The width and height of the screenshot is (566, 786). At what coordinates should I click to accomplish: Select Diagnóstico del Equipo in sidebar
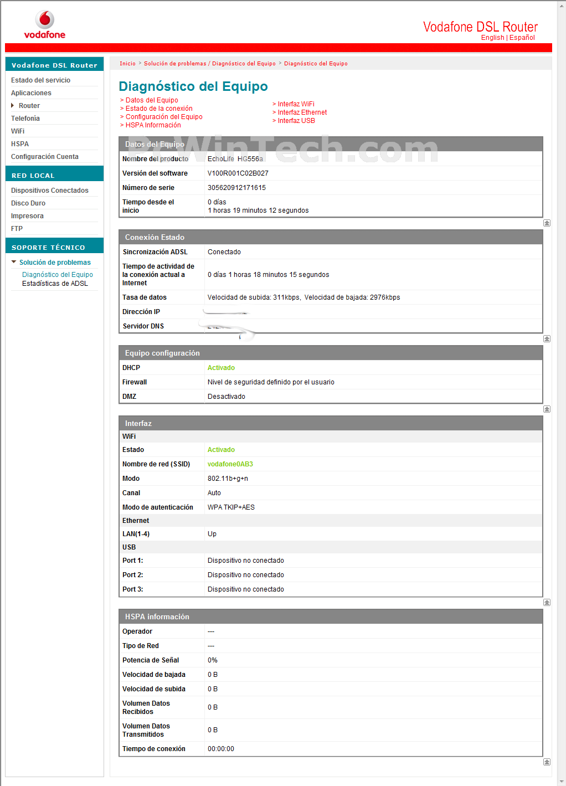tap(58, 275)
